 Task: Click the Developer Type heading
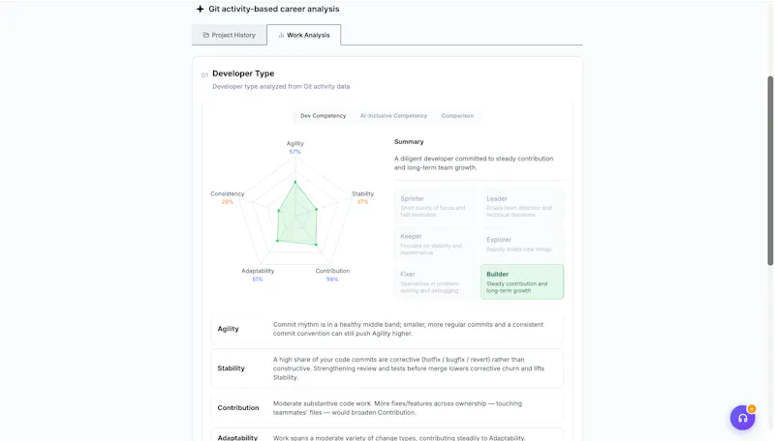tap(243, 73)
